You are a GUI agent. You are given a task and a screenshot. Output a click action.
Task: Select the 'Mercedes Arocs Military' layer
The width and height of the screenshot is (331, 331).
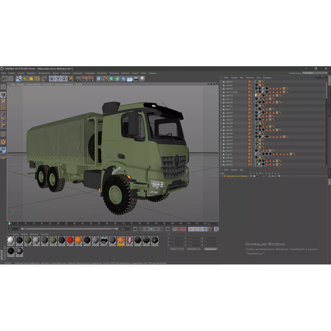pyautogui.click(x=237, y=176)
